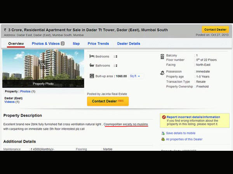Click the address line 'Dadar East, Dadar (East)'
The image size is (233, 174).
[34, 35]
